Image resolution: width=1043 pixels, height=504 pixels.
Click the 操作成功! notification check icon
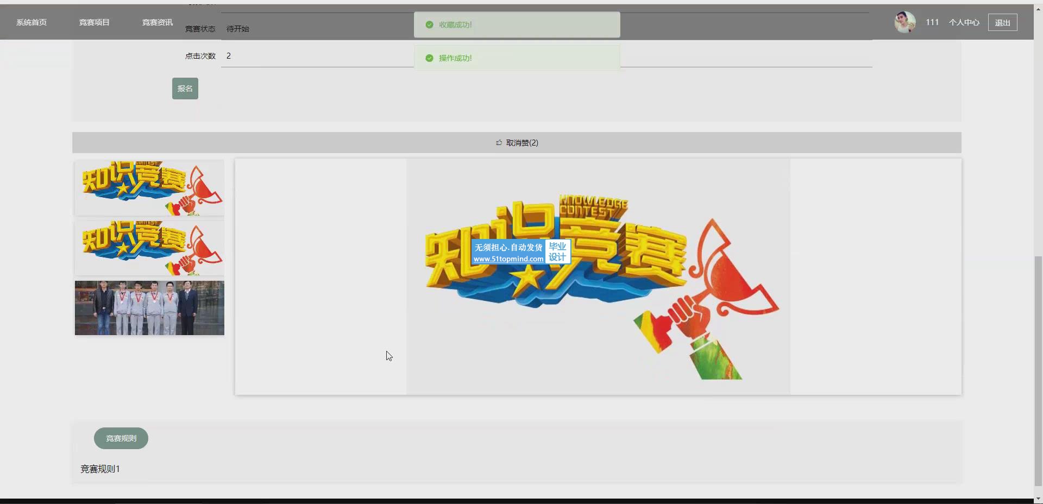point(429,58)
